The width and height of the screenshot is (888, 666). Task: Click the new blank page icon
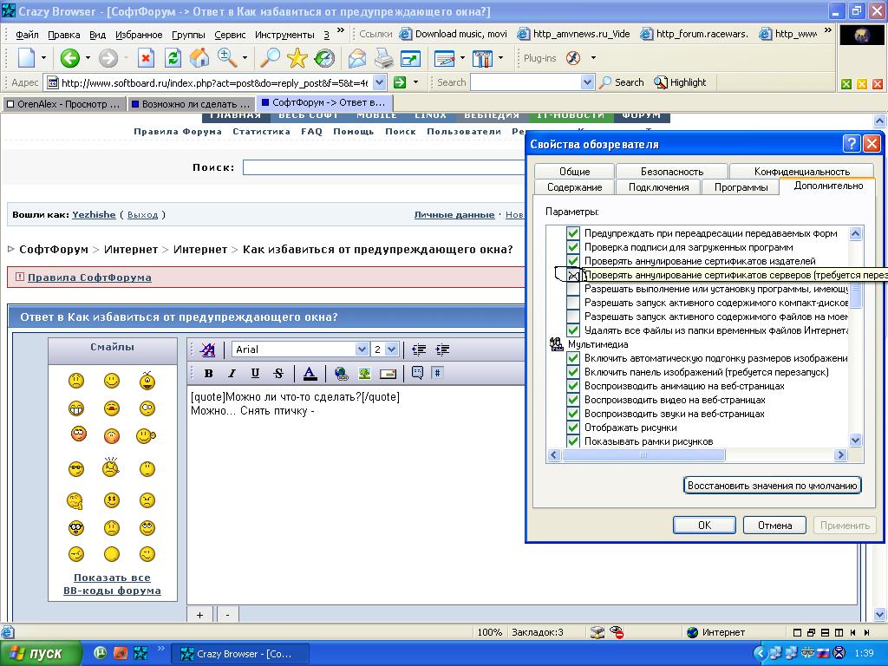pyautogui.click(x=27, y=58)
